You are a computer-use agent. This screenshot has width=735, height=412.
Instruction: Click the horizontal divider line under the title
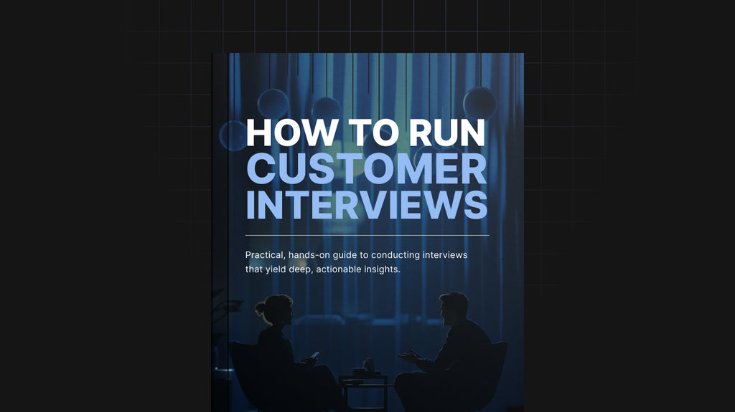pyautogui.click(x=366, y=235)
